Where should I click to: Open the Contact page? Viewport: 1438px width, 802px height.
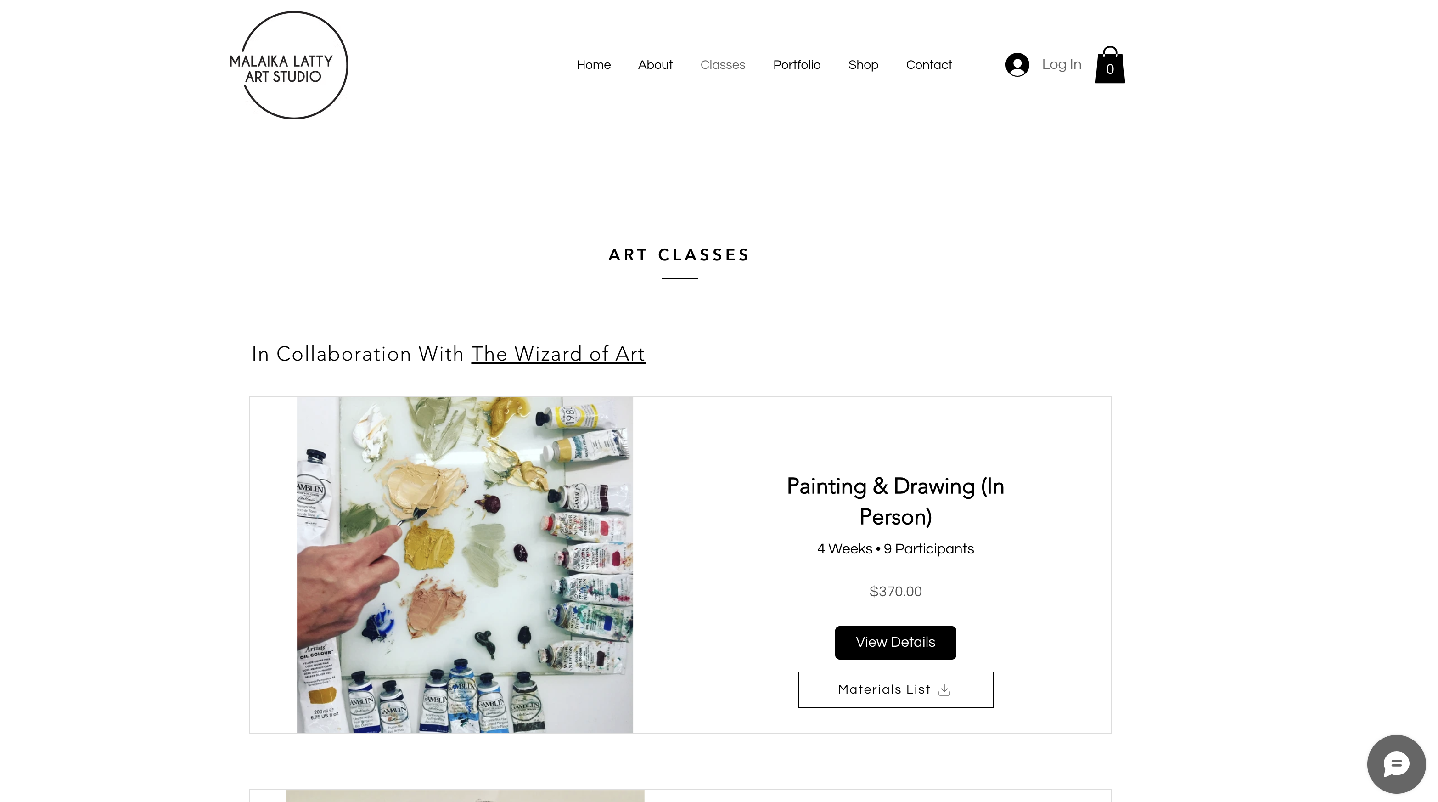pos(929,65)
